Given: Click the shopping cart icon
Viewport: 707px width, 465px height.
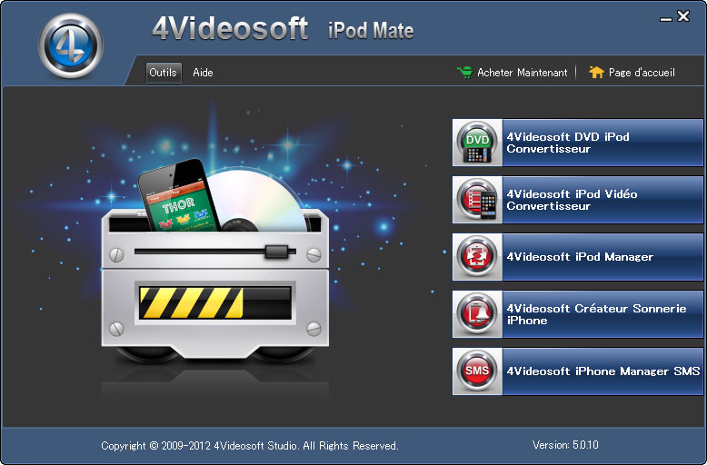Looking at the screenshot, I should pos(464,73).
